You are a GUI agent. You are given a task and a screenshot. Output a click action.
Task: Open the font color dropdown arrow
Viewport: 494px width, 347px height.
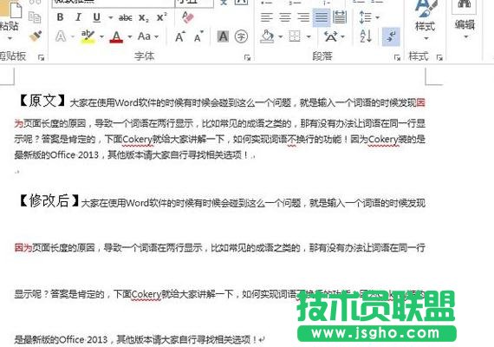[129, 37]
